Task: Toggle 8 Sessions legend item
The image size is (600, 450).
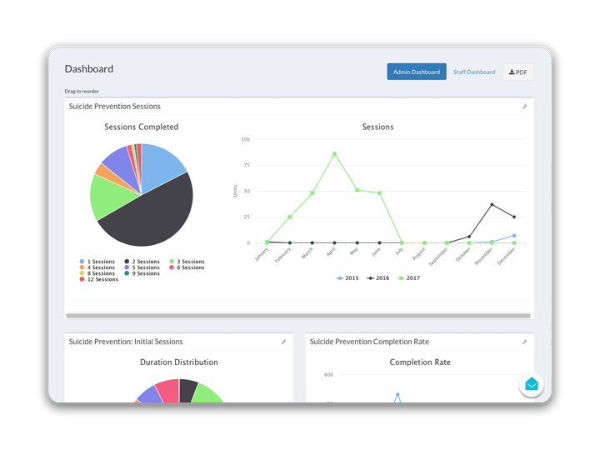Action: pos(97,273)
